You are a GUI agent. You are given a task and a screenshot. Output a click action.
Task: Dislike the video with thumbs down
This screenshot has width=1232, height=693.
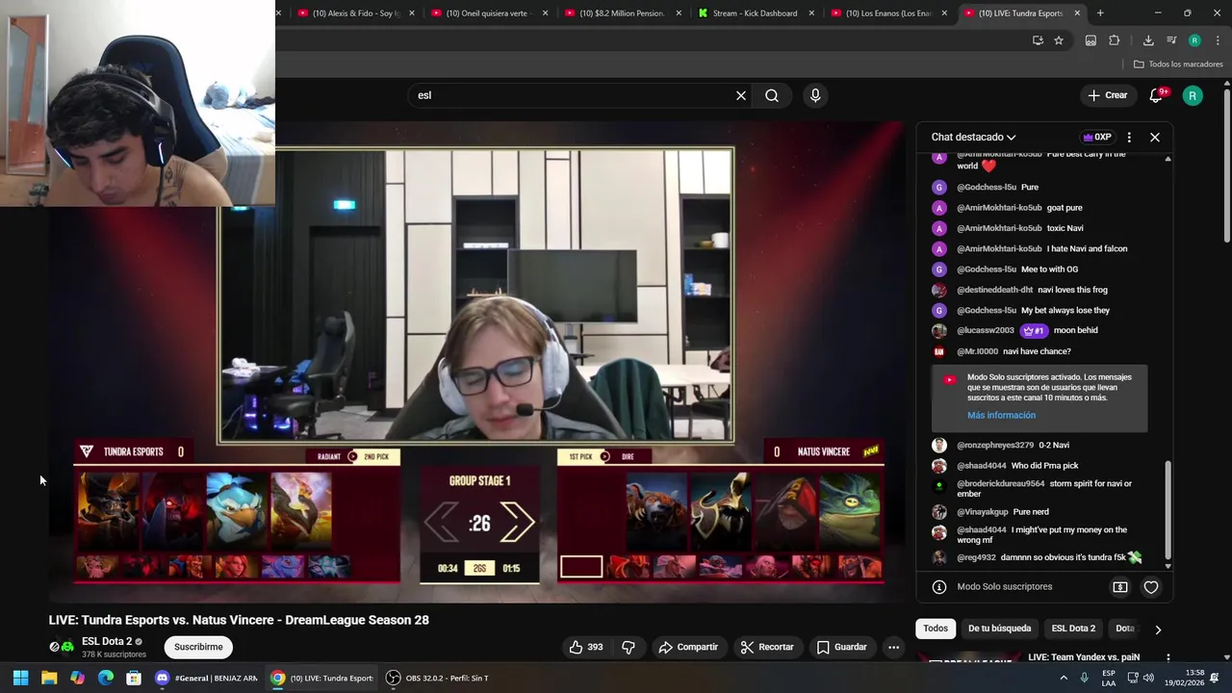pos(629,647)
